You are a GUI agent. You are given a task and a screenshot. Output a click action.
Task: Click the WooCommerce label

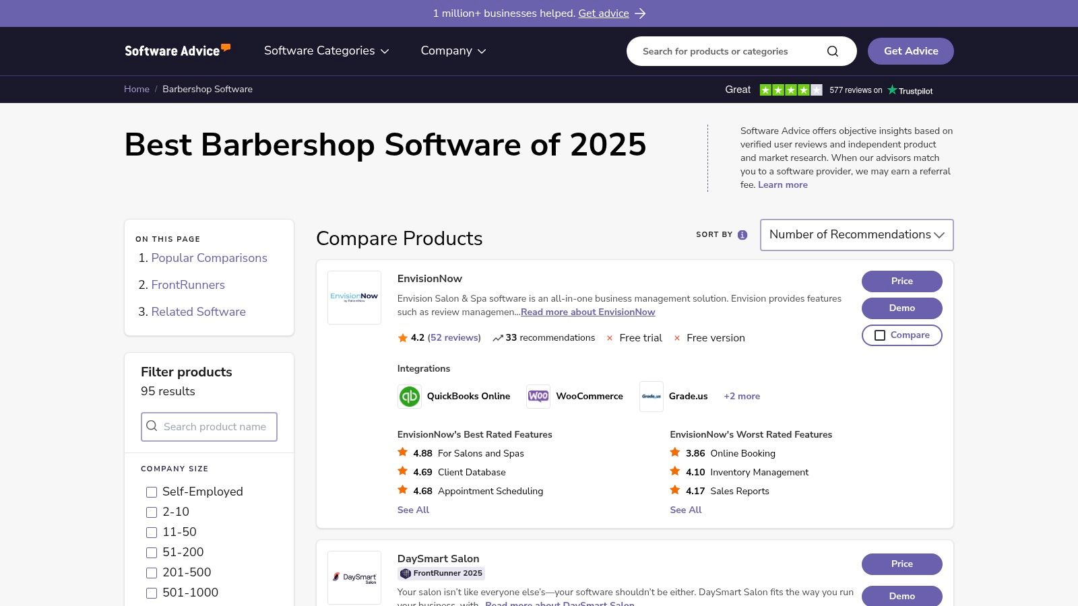[x=590, y=396]
